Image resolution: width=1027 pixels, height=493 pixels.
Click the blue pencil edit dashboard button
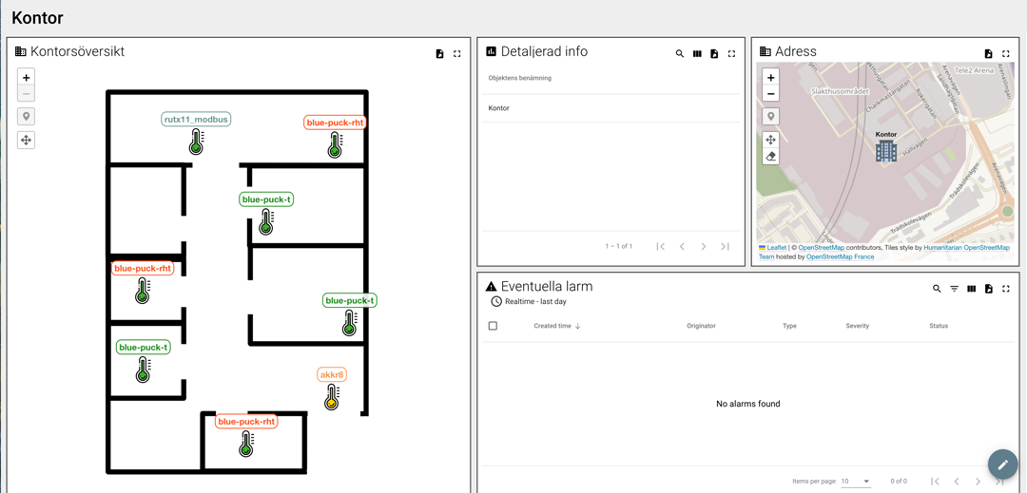(1003, 465)
